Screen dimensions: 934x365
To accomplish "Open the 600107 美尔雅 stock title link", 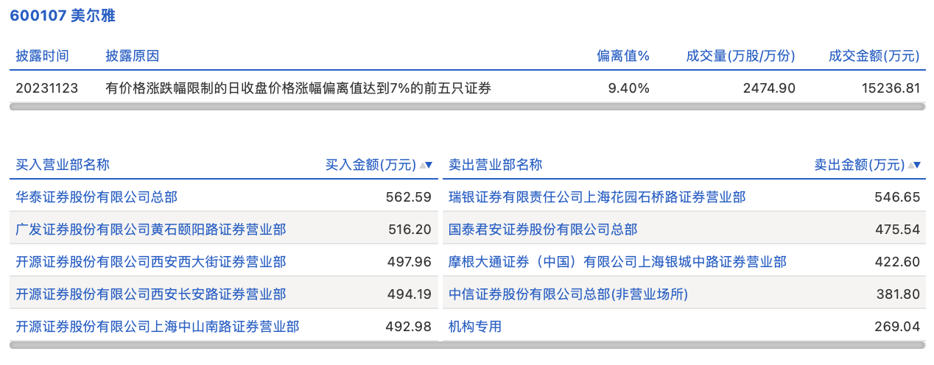I will pos(63,15).
